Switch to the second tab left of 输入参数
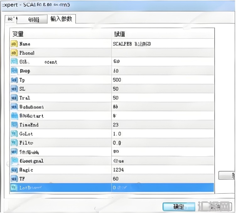The width and height of the screenshot is (236, 214). [x=32, y=19]
